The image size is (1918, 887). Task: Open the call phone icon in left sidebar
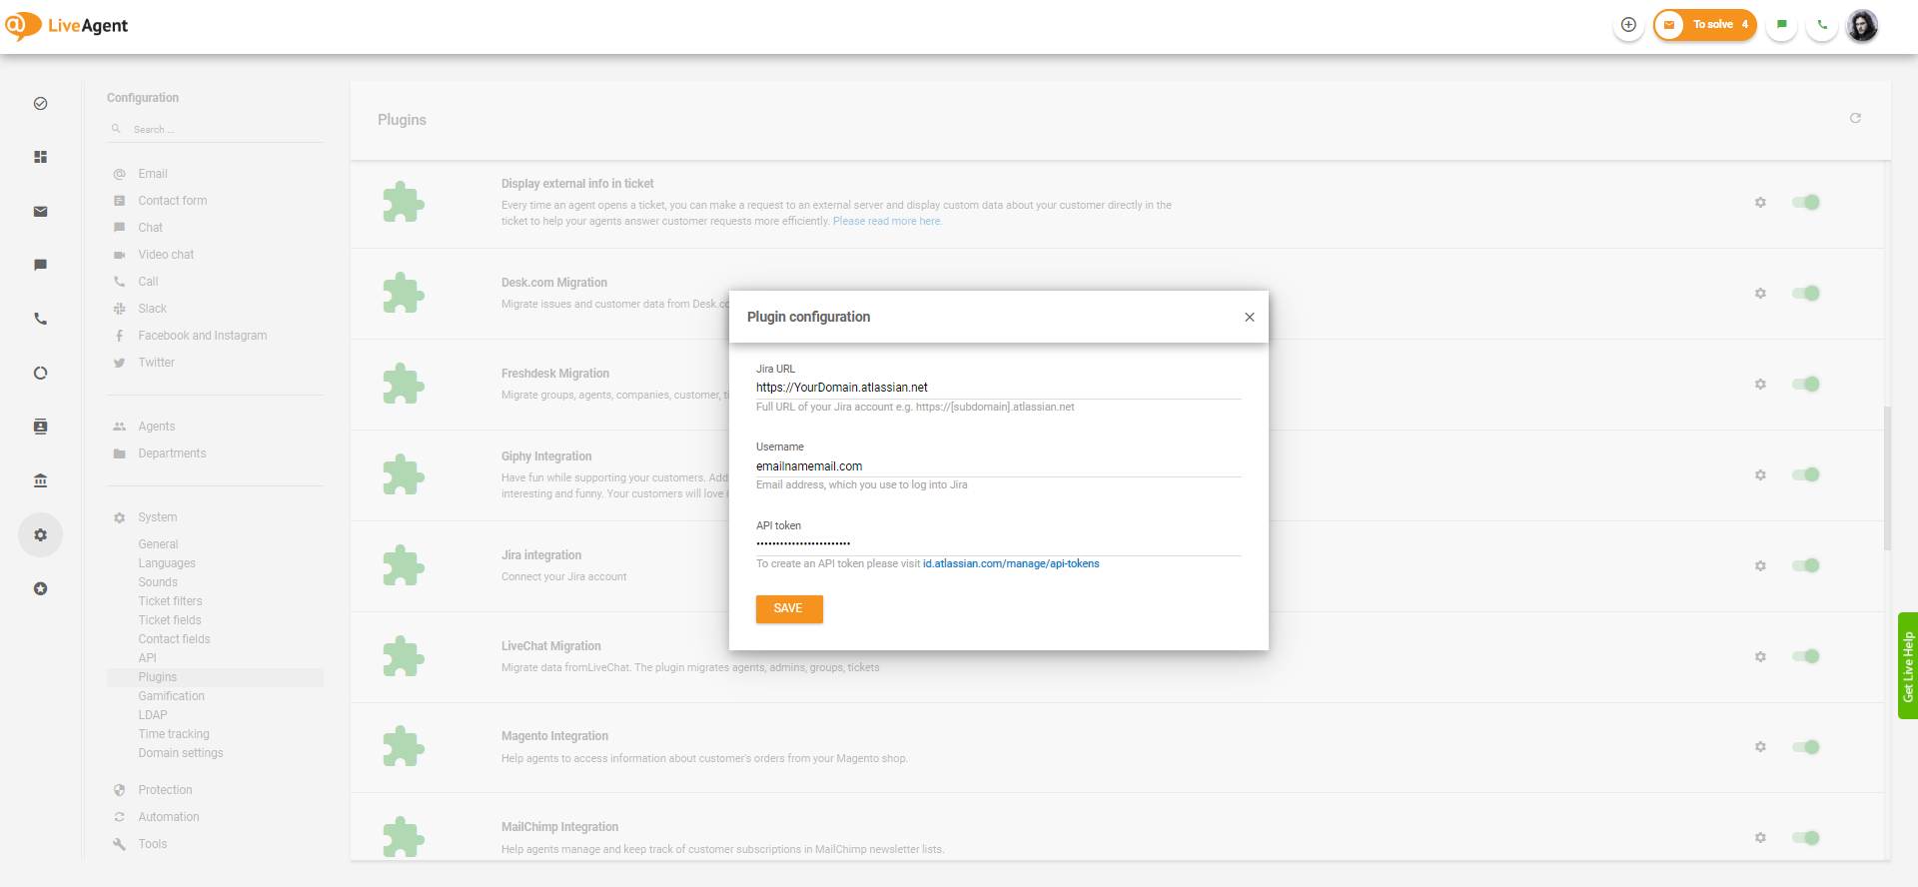tap(40, 320)
